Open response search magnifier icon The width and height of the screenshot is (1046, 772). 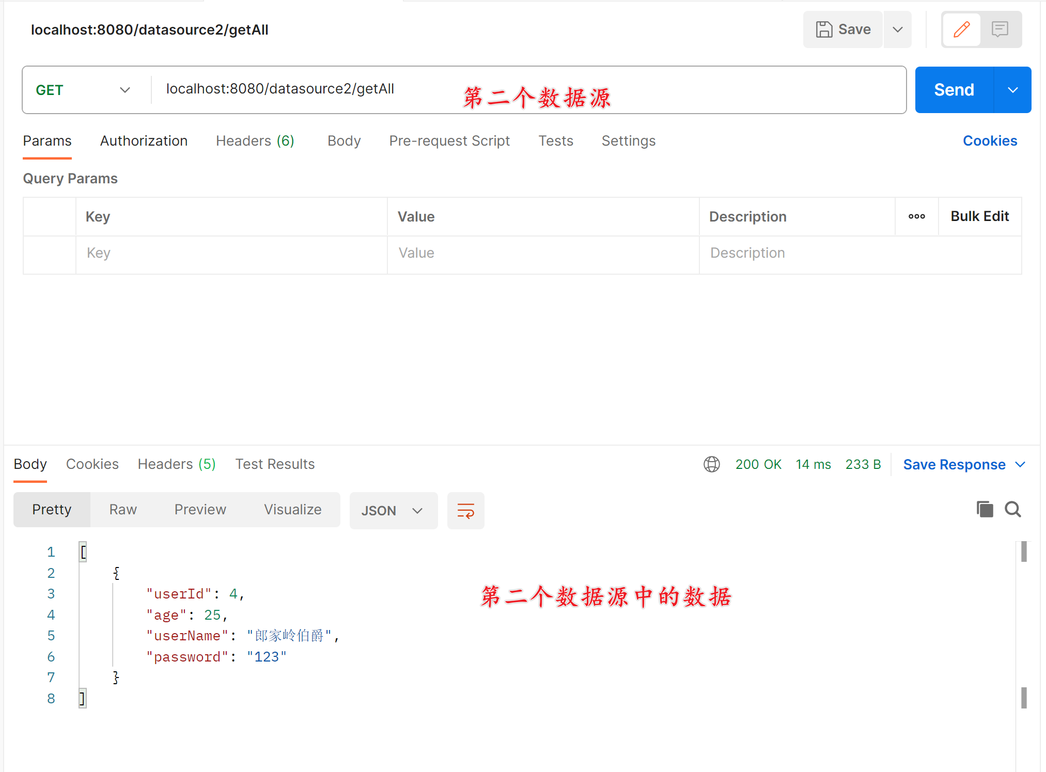coord(1012,509)
